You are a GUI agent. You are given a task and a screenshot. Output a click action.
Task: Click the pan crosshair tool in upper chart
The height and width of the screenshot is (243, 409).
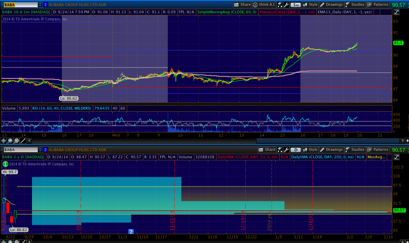pos(4,141)
